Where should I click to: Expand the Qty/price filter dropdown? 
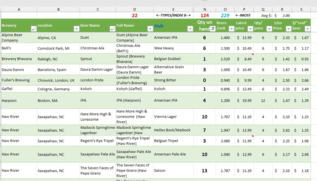269,29
